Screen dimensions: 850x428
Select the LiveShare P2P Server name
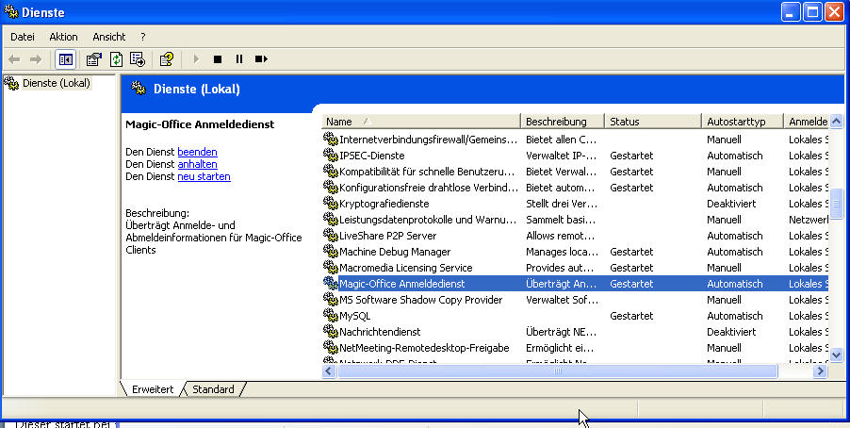pos(387,236)
